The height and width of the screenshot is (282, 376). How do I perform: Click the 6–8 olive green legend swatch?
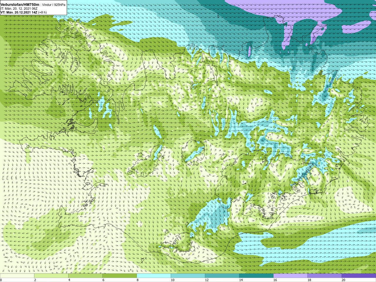pos(120,276)
